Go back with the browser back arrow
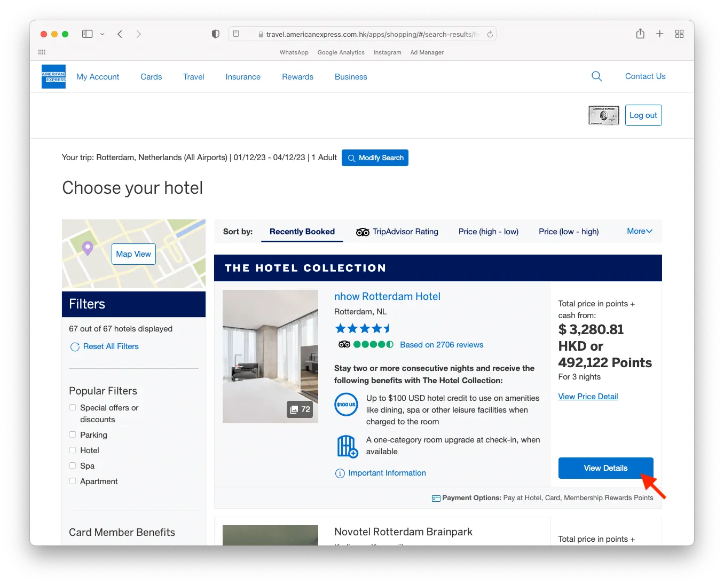 click(120, 34)
